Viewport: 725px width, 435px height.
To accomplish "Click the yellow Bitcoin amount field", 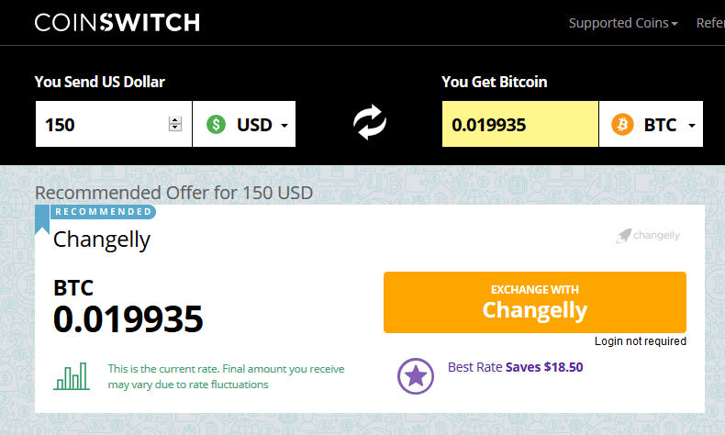I will 520,124.
